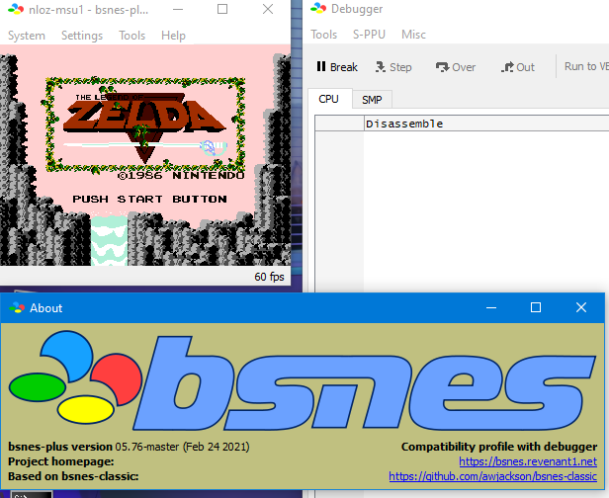Click the Step Out button
The height and width of the screenshot is (498, 609).
point(518,67)
